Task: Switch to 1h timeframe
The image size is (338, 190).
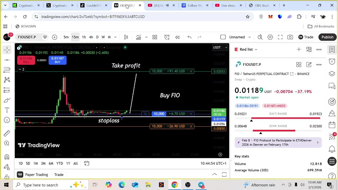Action: pyautogui.click(x=84, y=37)
